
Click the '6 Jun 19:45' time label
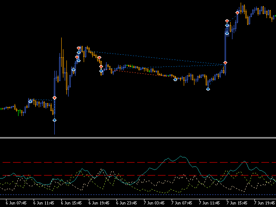coord(99,203)
